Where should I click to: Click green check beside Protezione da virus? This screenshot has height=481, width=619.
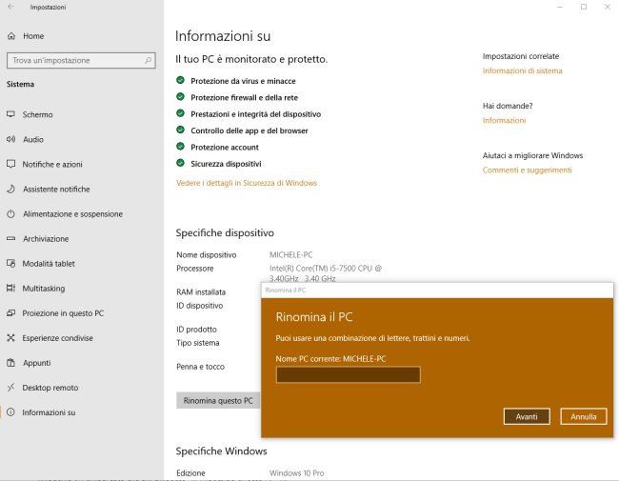click(x=180, y=80)
